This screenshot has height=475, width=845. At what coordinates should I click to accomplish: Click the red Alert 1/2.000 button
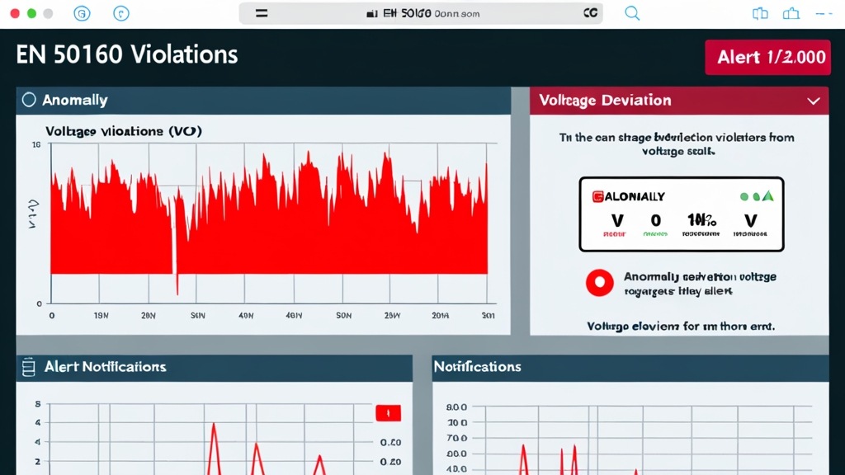coord(767,57)
